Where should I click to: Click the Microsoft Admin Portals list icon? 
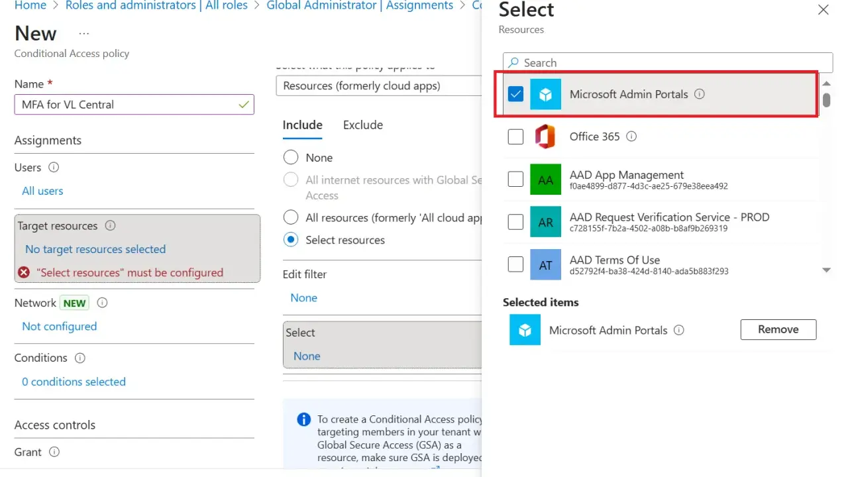545,94
